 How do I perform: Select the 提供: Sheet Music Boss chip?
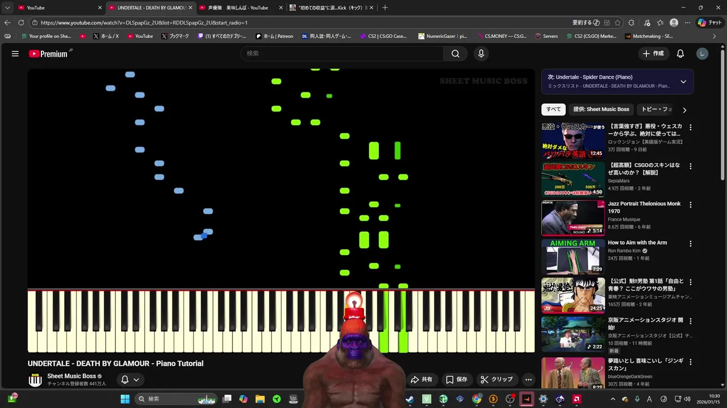(601, 109)
